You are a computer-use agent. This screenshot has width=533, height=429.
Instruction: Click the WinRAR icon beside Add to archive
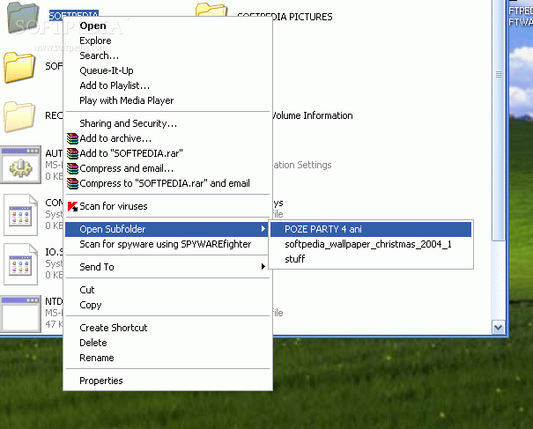click(72, 138)
